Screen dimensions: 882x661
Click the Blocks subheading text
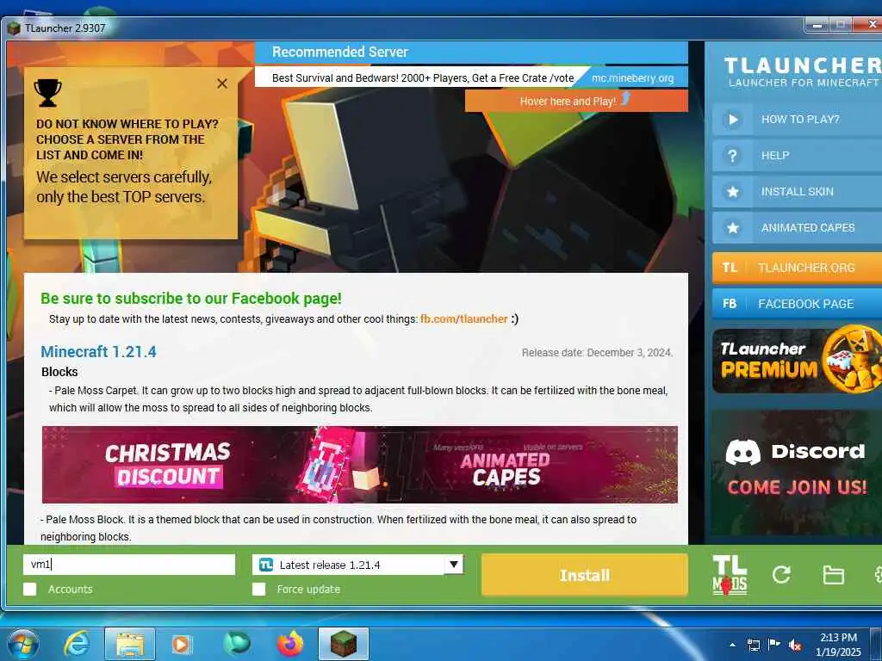point(59,372)
